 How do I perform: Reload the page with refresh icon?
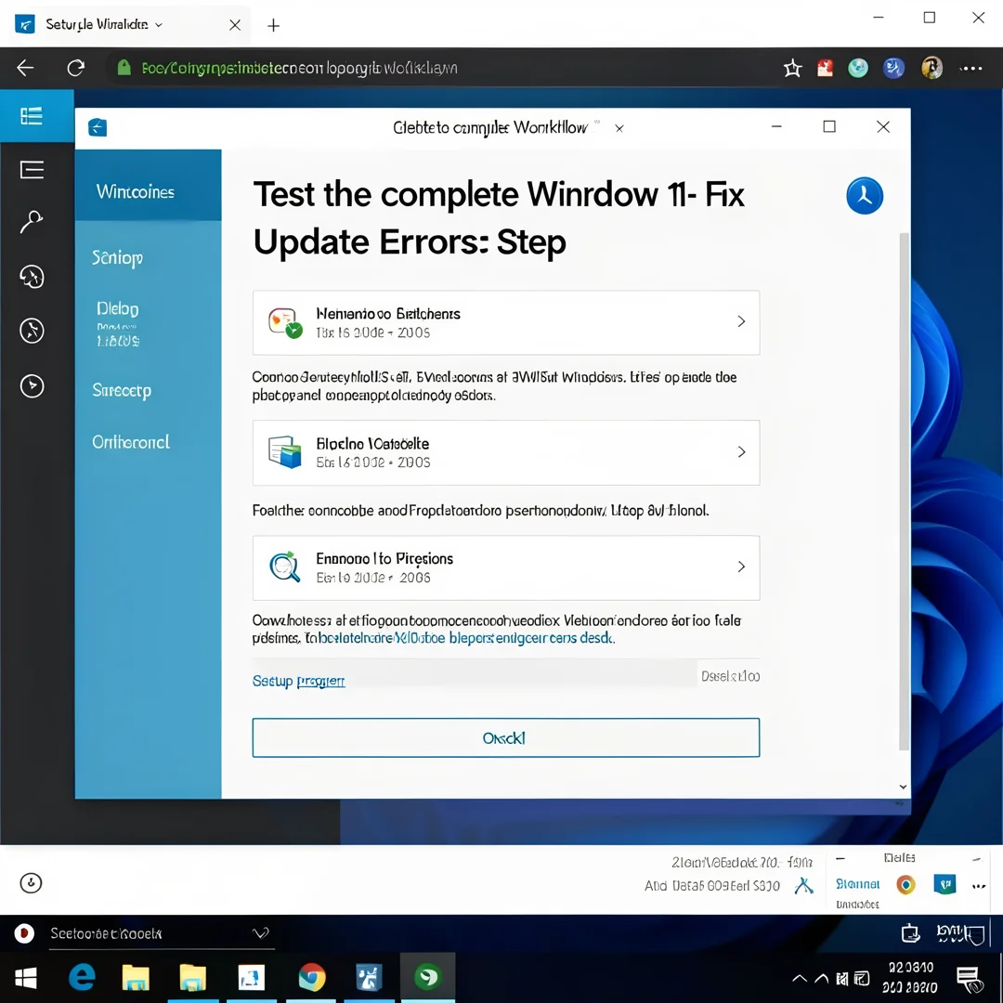coord(76,68)
